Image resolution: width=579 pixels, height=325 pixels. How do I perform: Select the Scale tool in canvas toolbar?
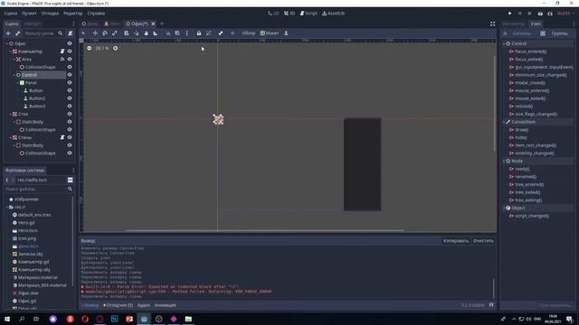coord(115,33)
